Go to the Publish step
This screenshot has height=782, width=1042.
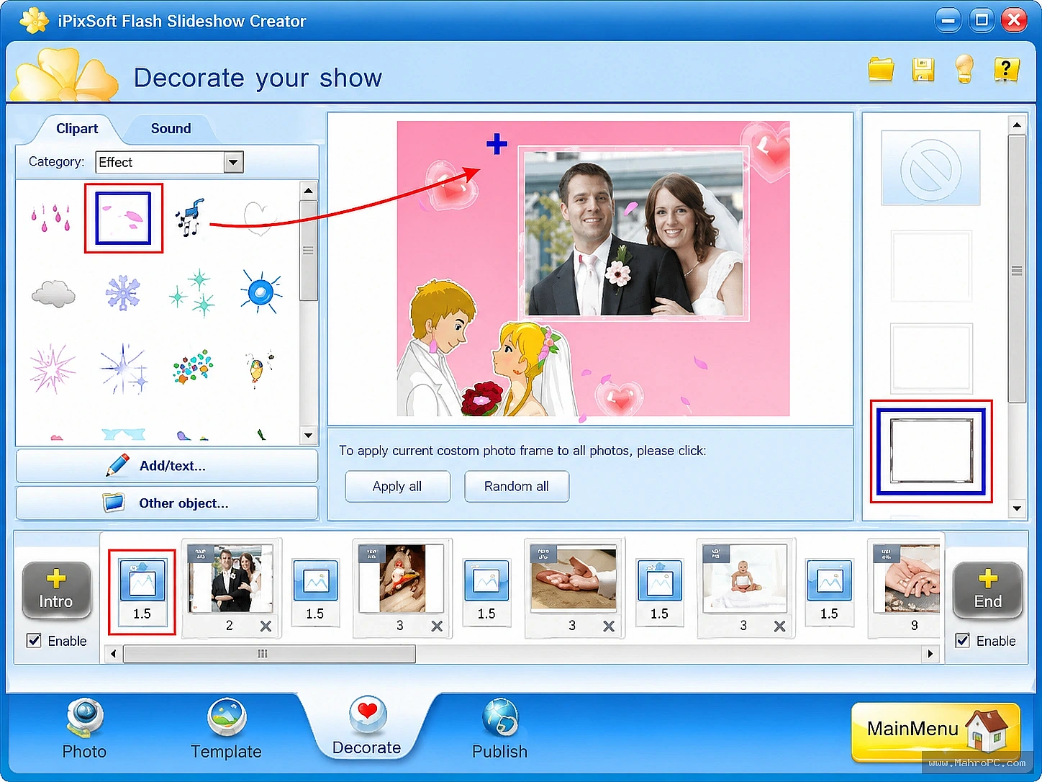(500, 729)
